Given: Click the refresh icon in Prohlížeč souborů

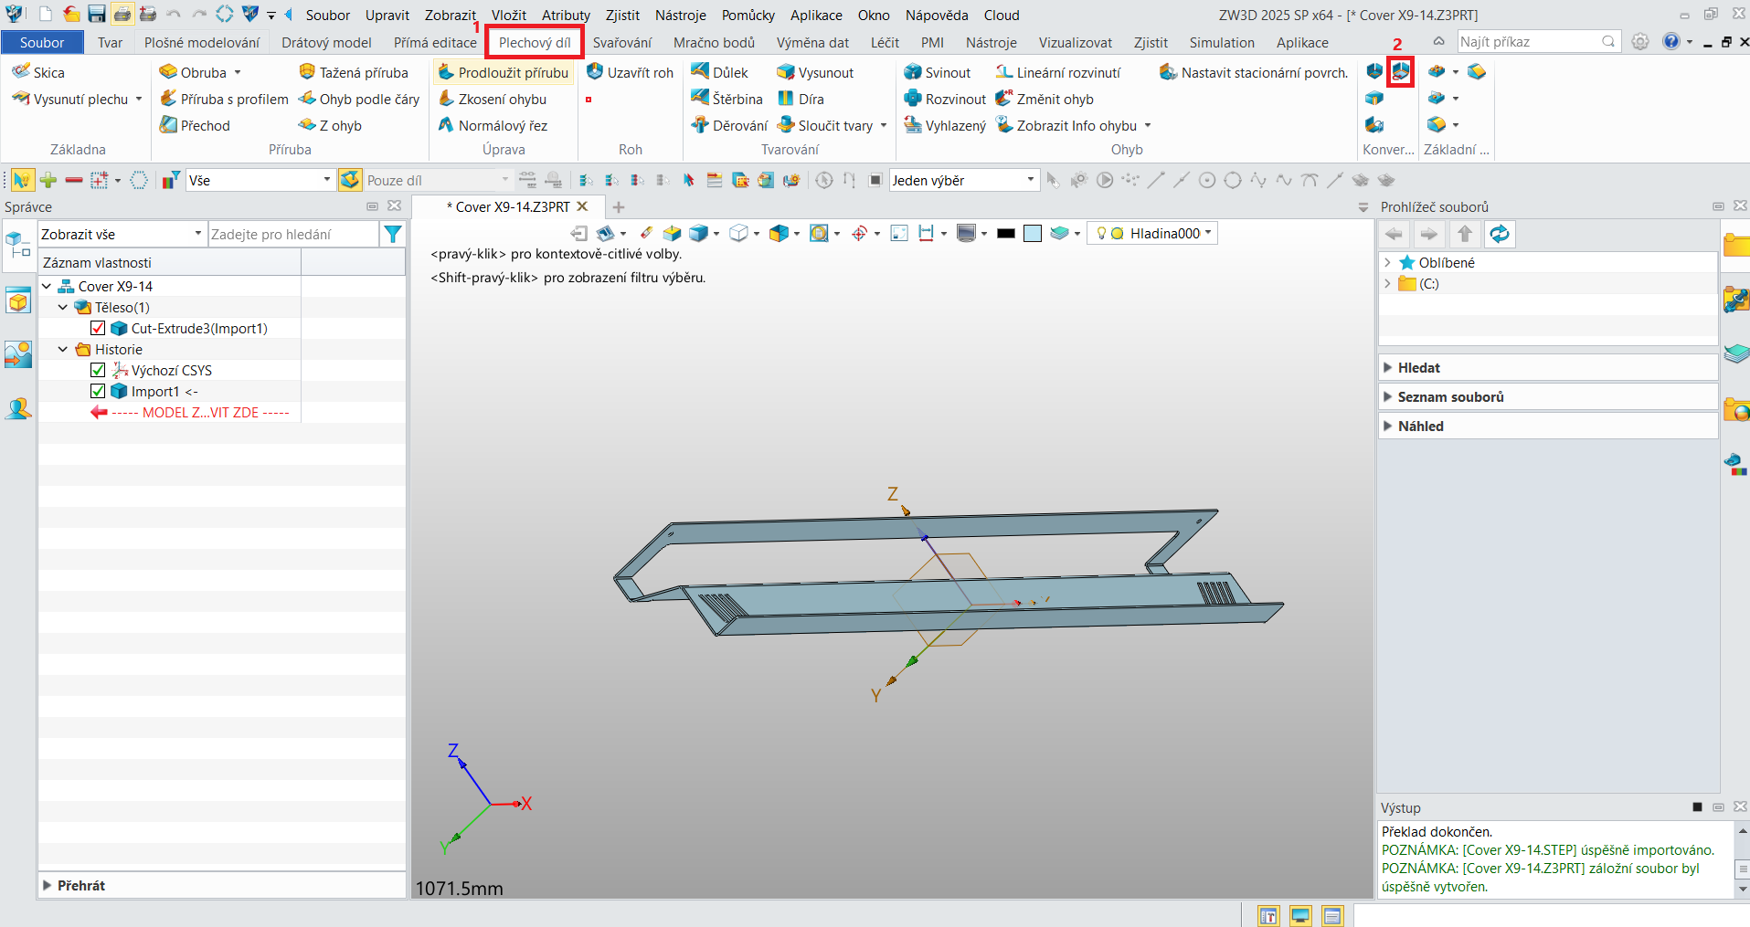Looking at the screenshot, I should (1500, 235).
